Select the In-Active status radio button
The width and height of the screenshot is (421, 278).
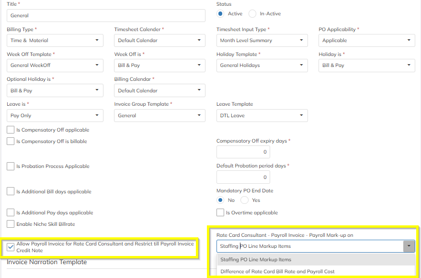click(252, 14)
